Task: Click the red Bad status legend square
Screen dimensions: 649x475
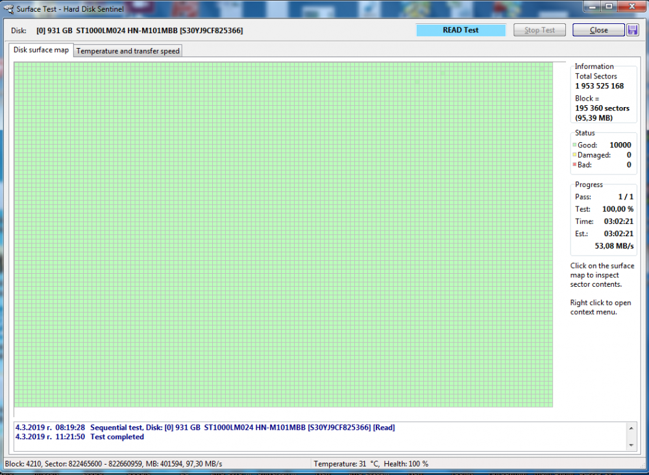Action: [574, 165]
